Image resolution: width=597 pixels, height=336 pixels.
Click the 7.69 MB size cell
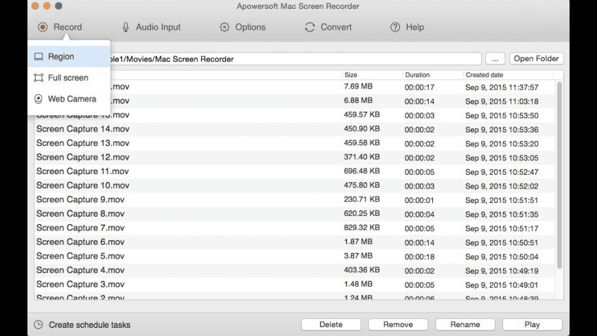pos(358,86)
